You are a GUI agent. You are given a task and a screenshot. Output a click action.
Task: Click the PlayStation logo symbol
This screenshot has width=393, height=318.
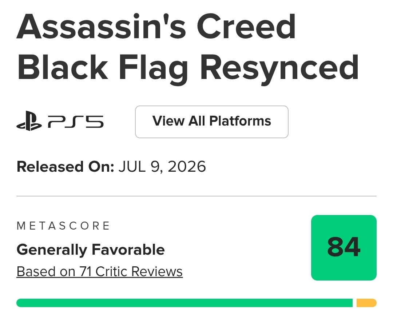29,121
